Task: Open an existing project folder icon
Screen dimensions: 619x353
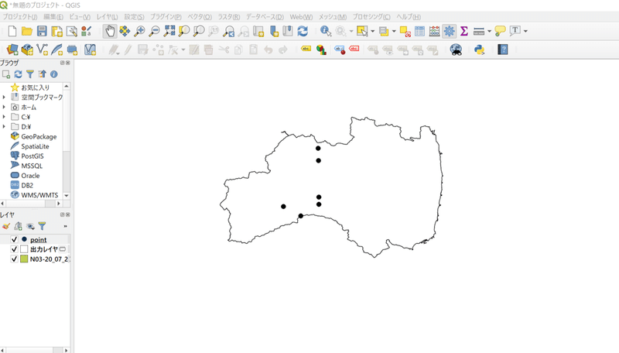Action: (27, 31)
